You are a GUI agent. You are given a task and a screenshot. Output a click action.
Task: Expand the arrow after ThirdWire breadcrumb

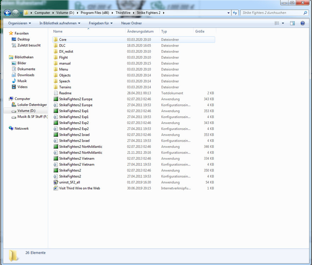133,13
